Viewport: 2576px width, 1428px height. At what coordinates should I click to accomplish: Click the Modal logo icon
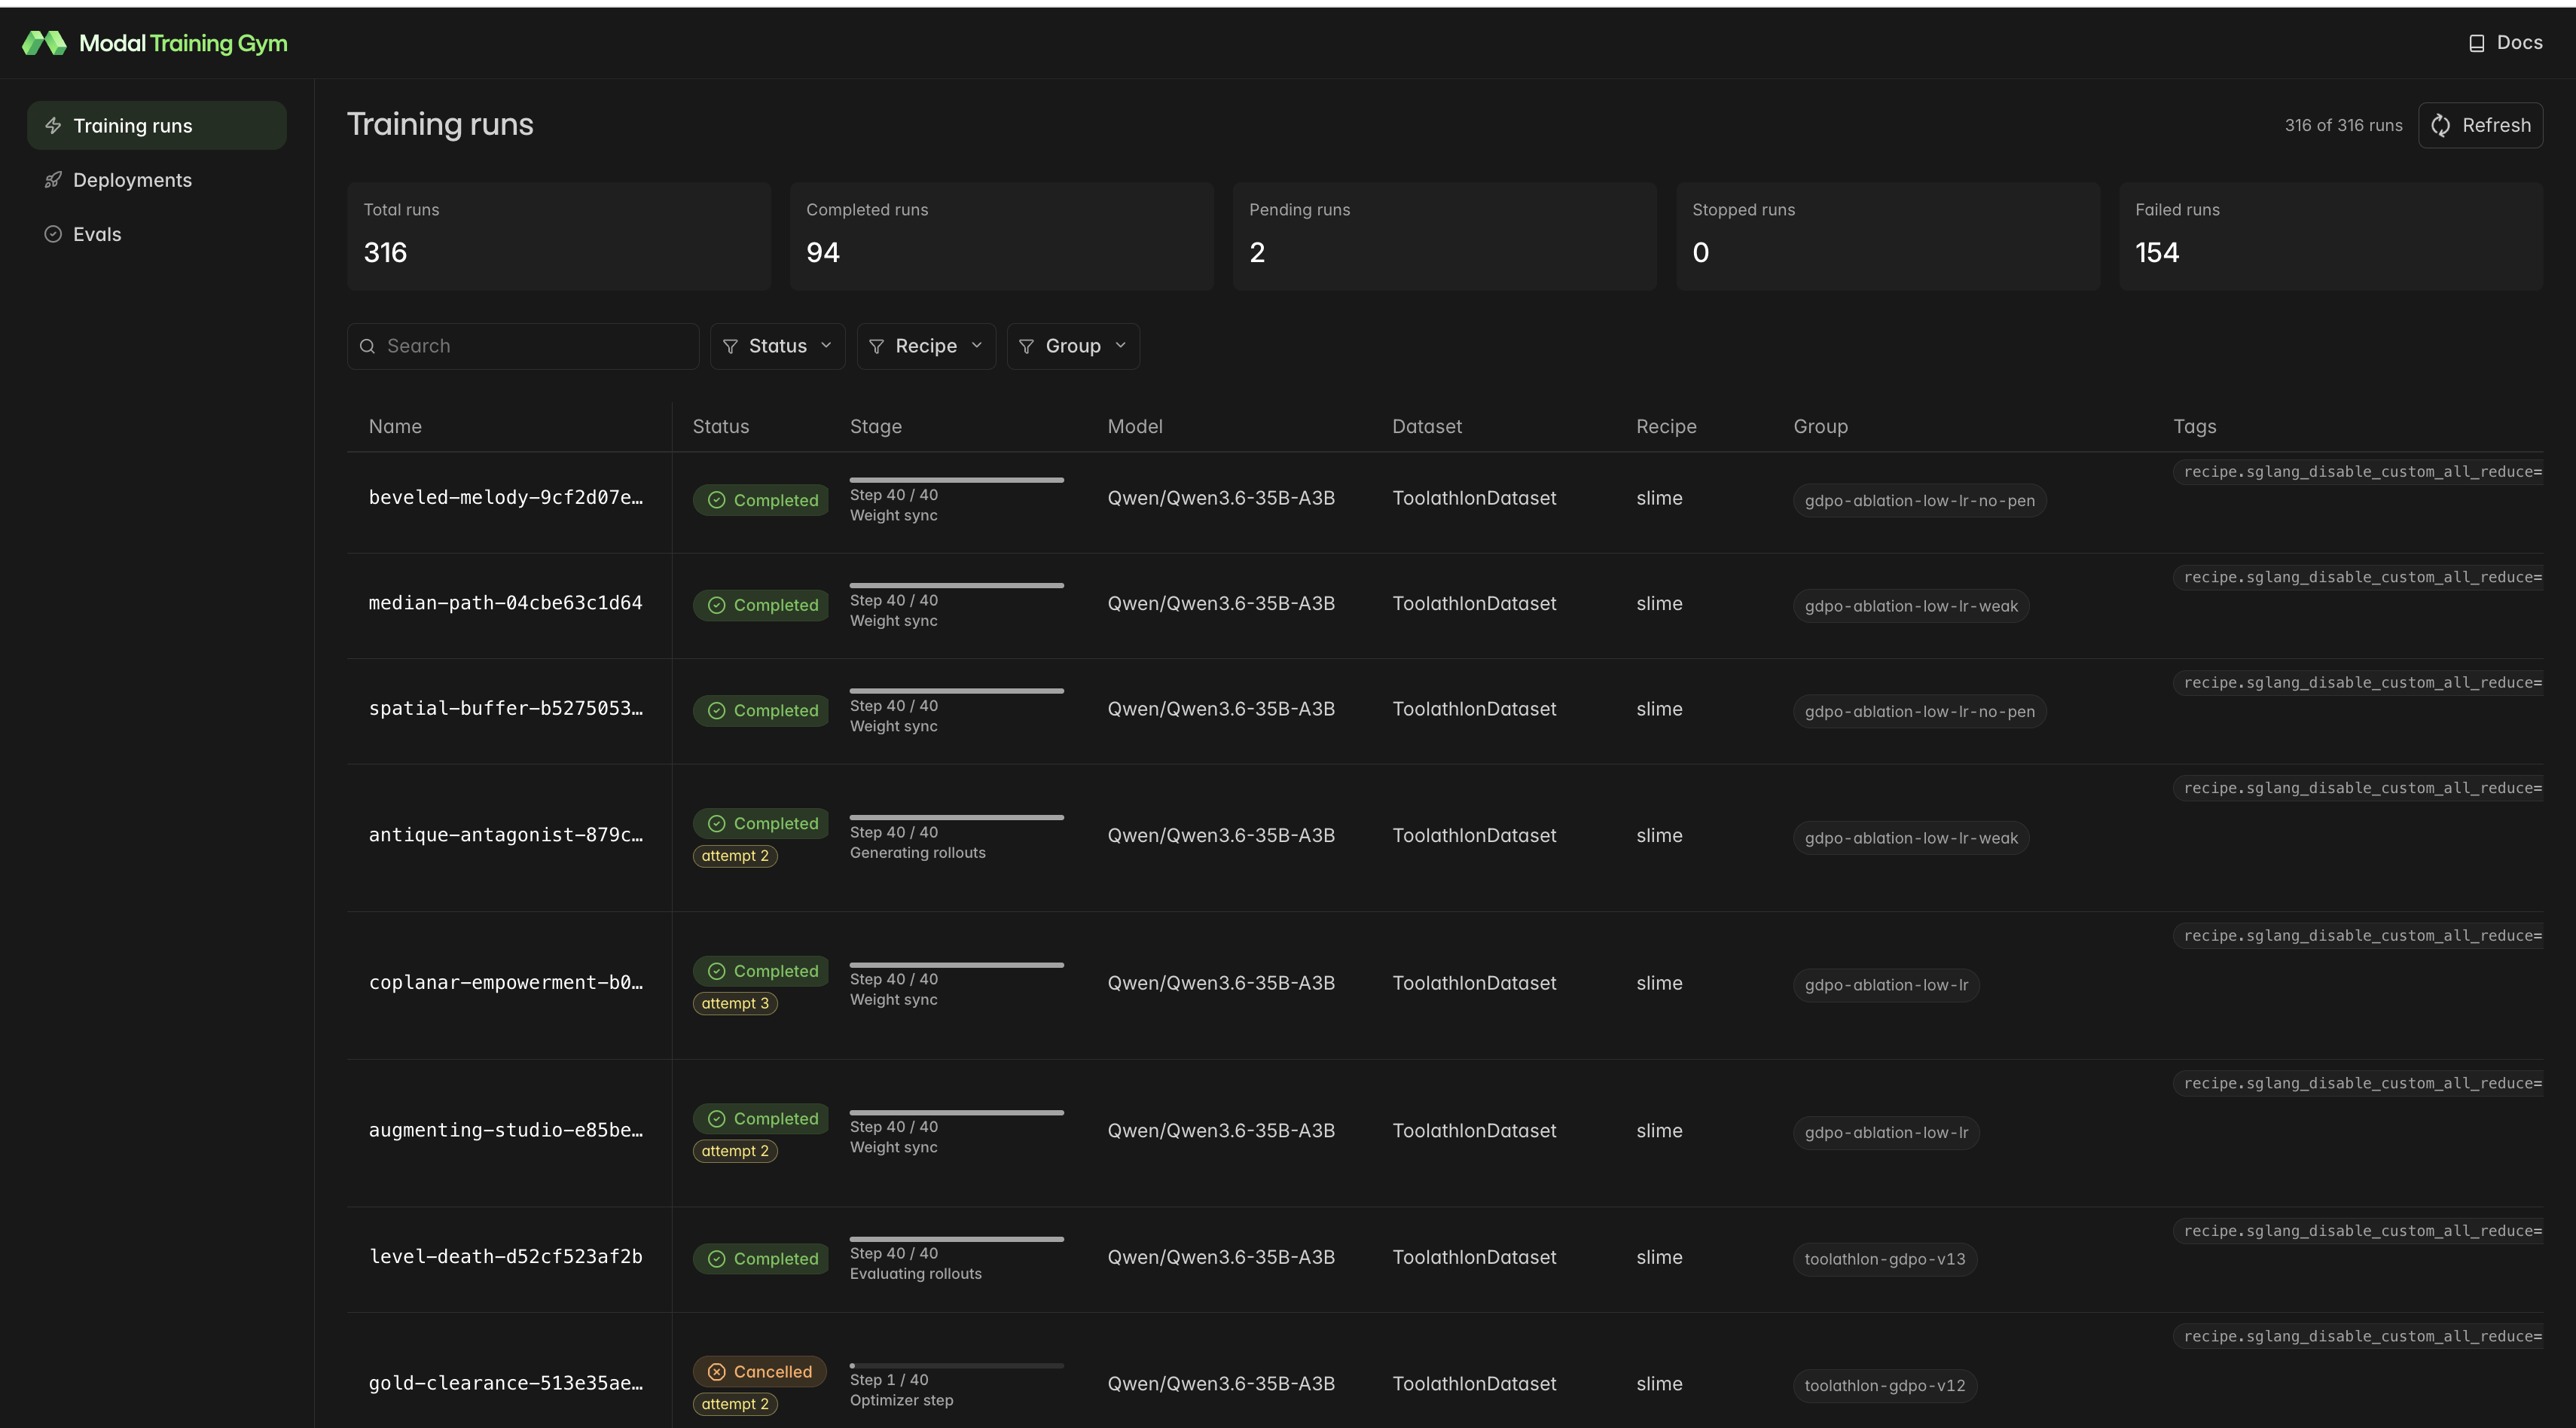[x=44, y=43]
